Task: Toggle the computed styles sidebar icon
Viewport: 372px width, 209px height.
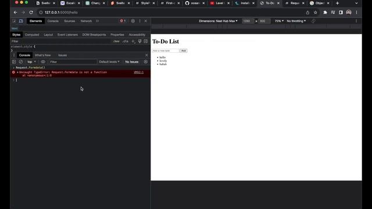Action: [146, 41]
